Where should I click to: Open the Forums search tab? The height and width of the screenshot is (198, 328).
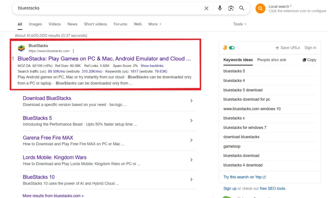pyautogui.click(x=120, y=24)
